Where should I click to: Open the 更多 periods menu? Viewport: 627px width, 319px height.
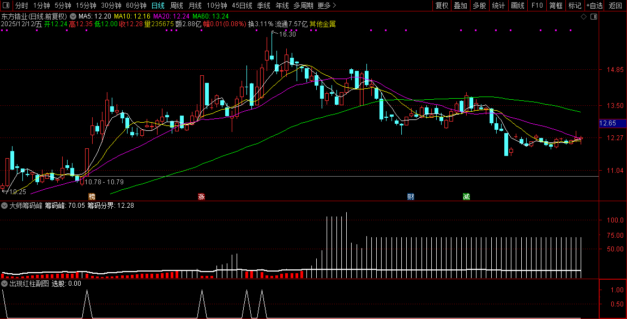tap(327, 5)
